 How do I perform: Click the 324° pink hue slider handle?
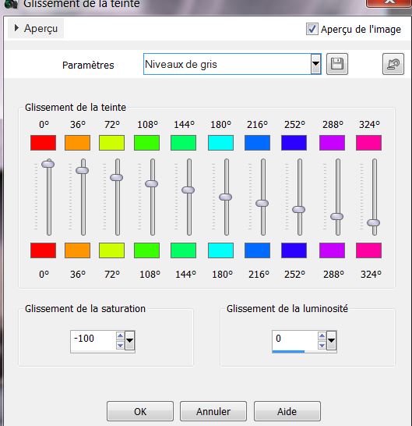[x=374, y=223]
